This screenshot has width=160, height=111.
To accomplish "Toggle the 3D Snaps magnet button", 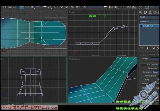I will point(62,7).
